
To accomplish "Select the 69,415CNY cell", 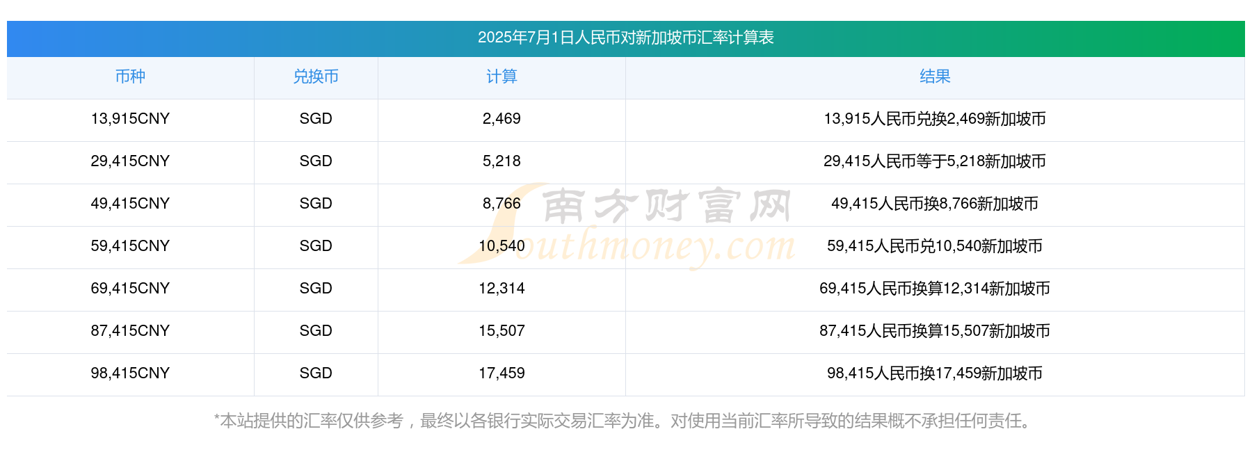I will [x=130, y=289].
